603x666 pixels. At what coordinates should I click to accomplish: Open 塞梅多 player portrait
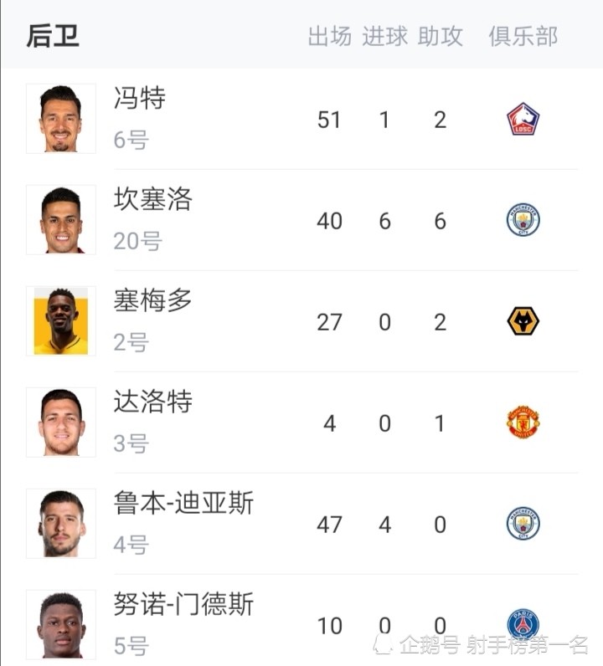(x=61, y=320)
